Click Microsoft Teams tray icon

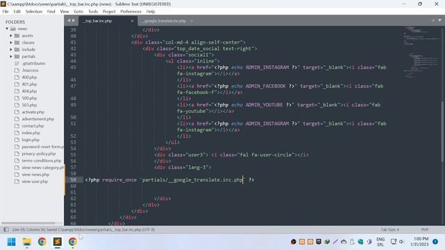[369, 242]
